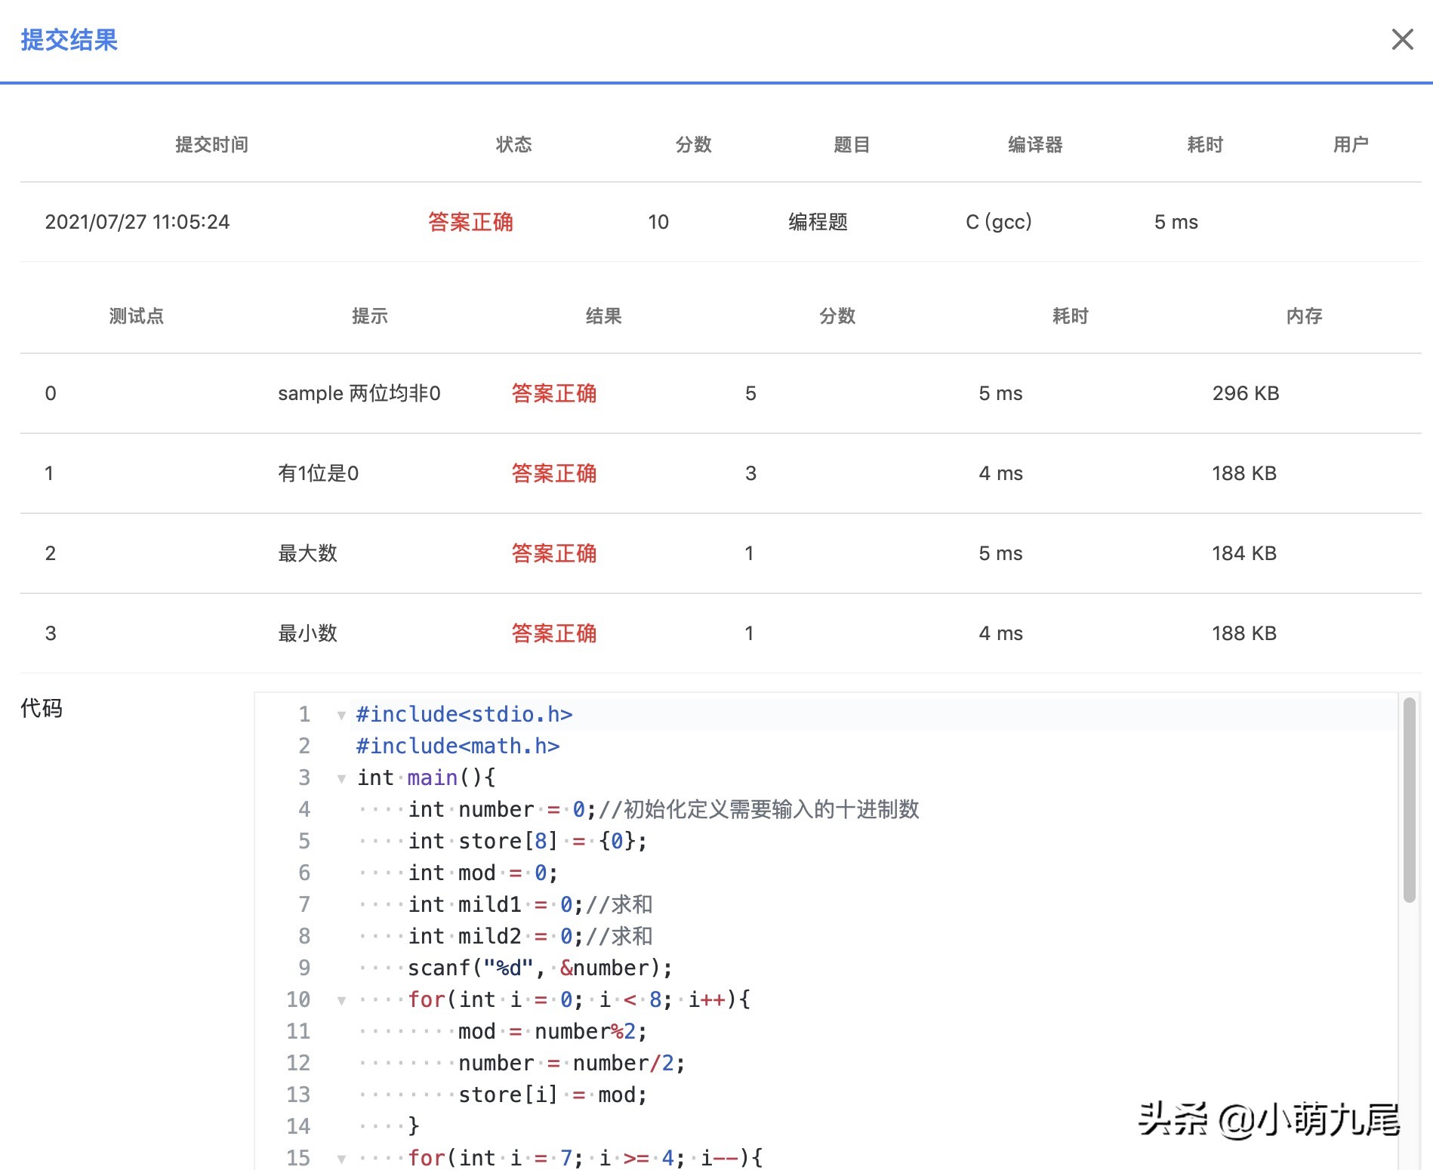Image resolution: width=1433 pixels, height=1170 pixels.
Task: Close the 提交结果 dialog with X
Action: point(1402,39)
